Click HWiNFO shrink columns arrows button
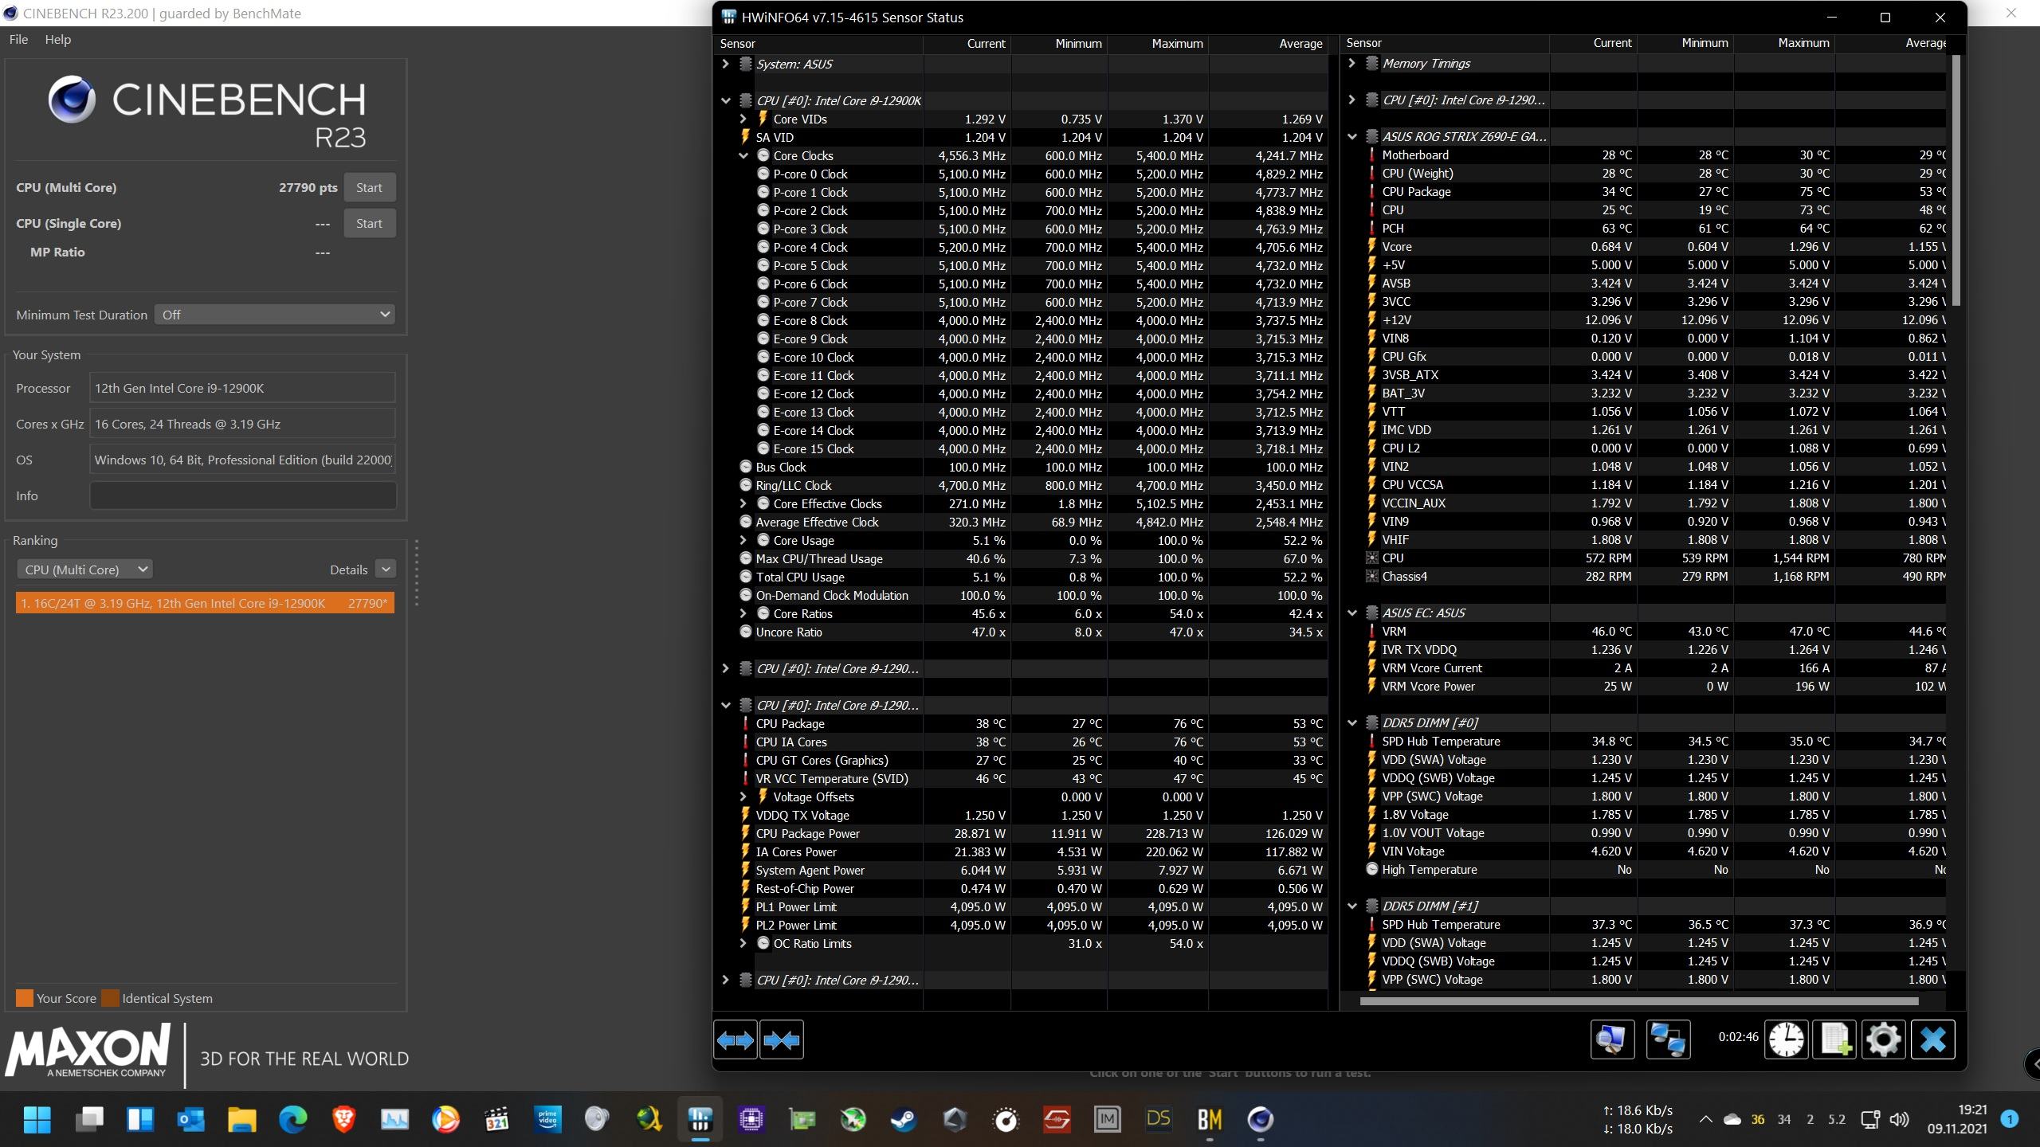Screen dimensions: 2040x1147 point(781,1039)
